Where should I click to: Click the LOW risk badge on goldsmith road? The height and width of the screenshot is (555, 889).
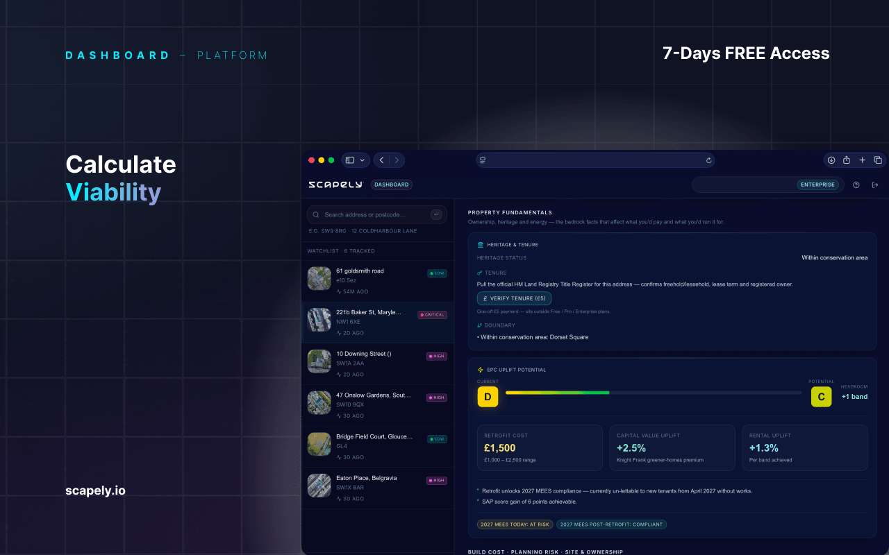pyautogui.click(x=437, y=273)
